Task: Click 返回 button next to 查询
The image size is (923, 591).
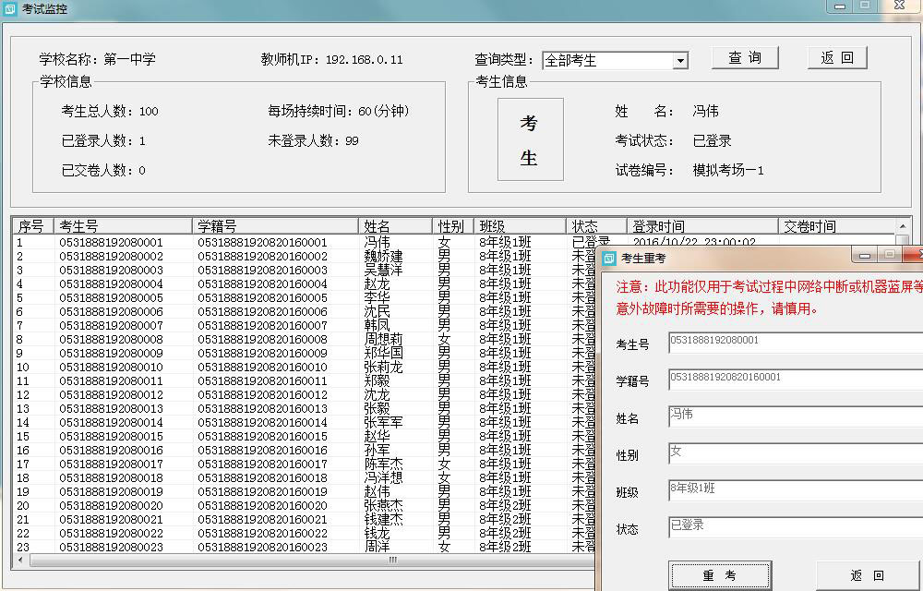Action: pyautogui.click(x=837, y=58)
